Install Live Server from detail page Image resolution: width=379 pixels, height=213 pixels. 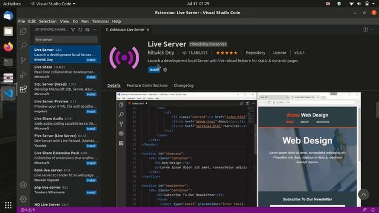pos(154,70)
